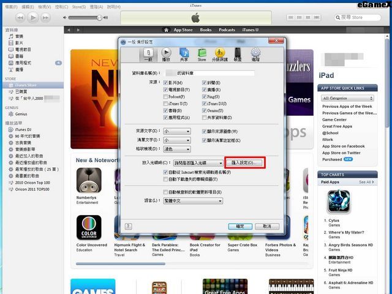Image resolution: width=392 pixels, height=294 pixels.
Task: Open the 一般 (General) preferences tab
Action: click(148, 55)
